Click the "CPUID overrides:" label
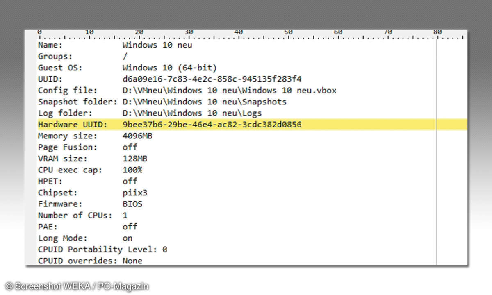This screenshot has height=295, width=492. pyautogui.click(x=77, y=261)
